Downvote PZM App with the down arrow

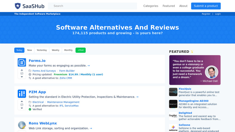22,108
